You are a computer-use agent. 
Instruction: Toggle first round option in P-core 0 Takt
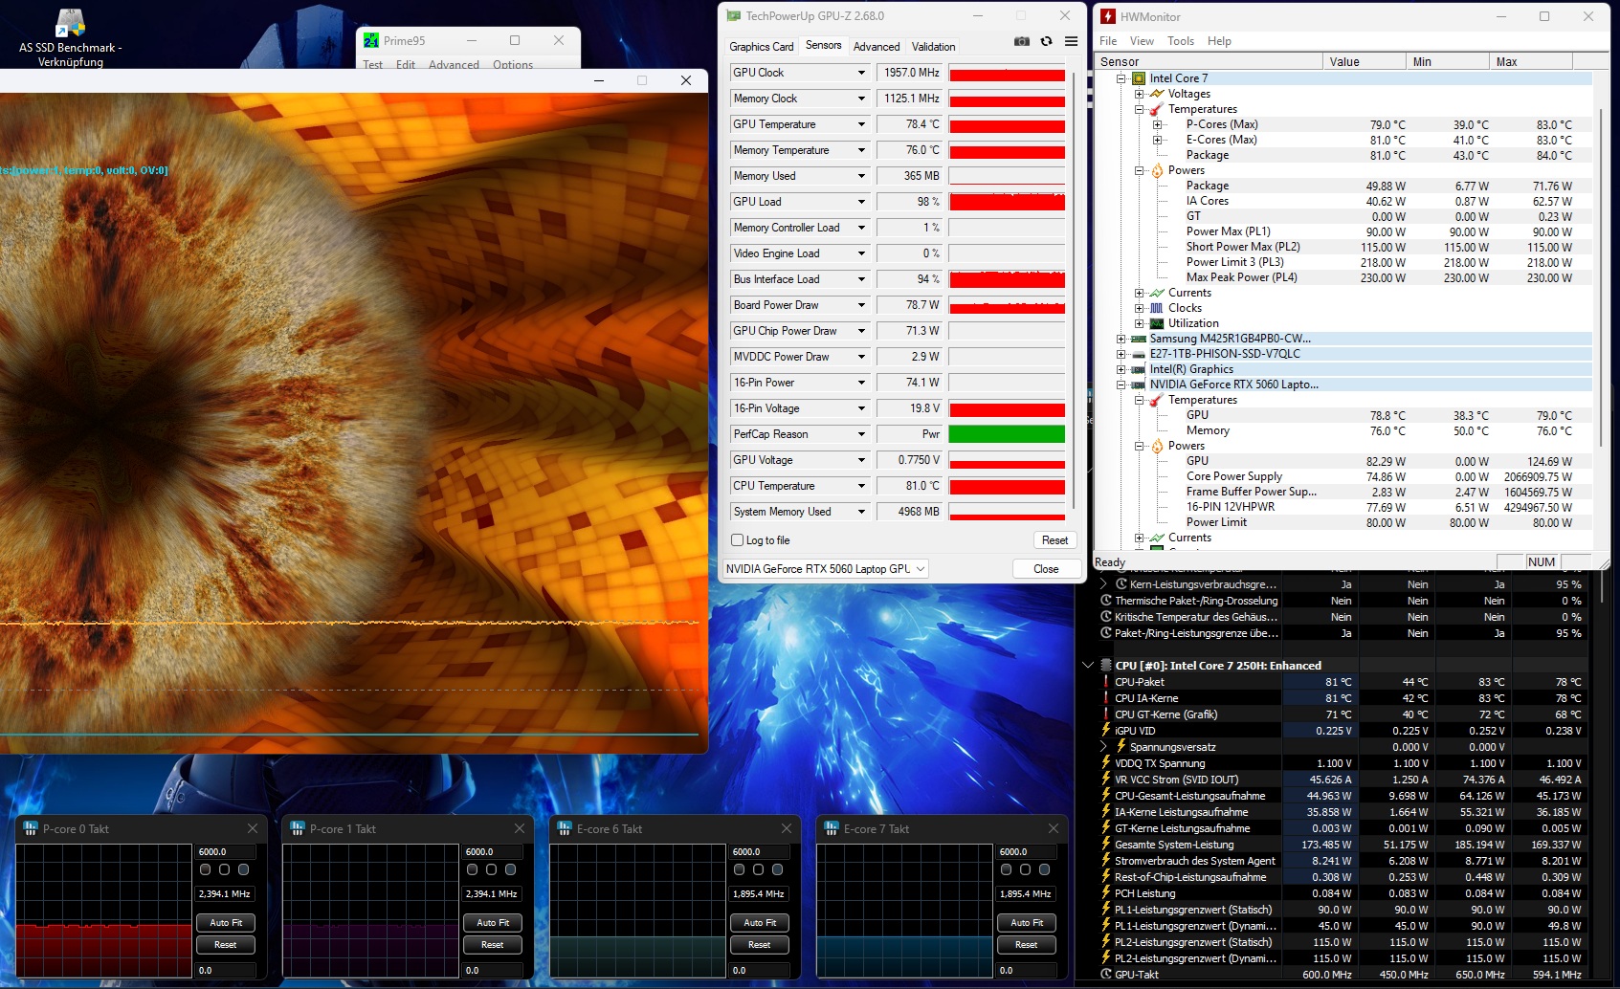[x=205, y=869]
